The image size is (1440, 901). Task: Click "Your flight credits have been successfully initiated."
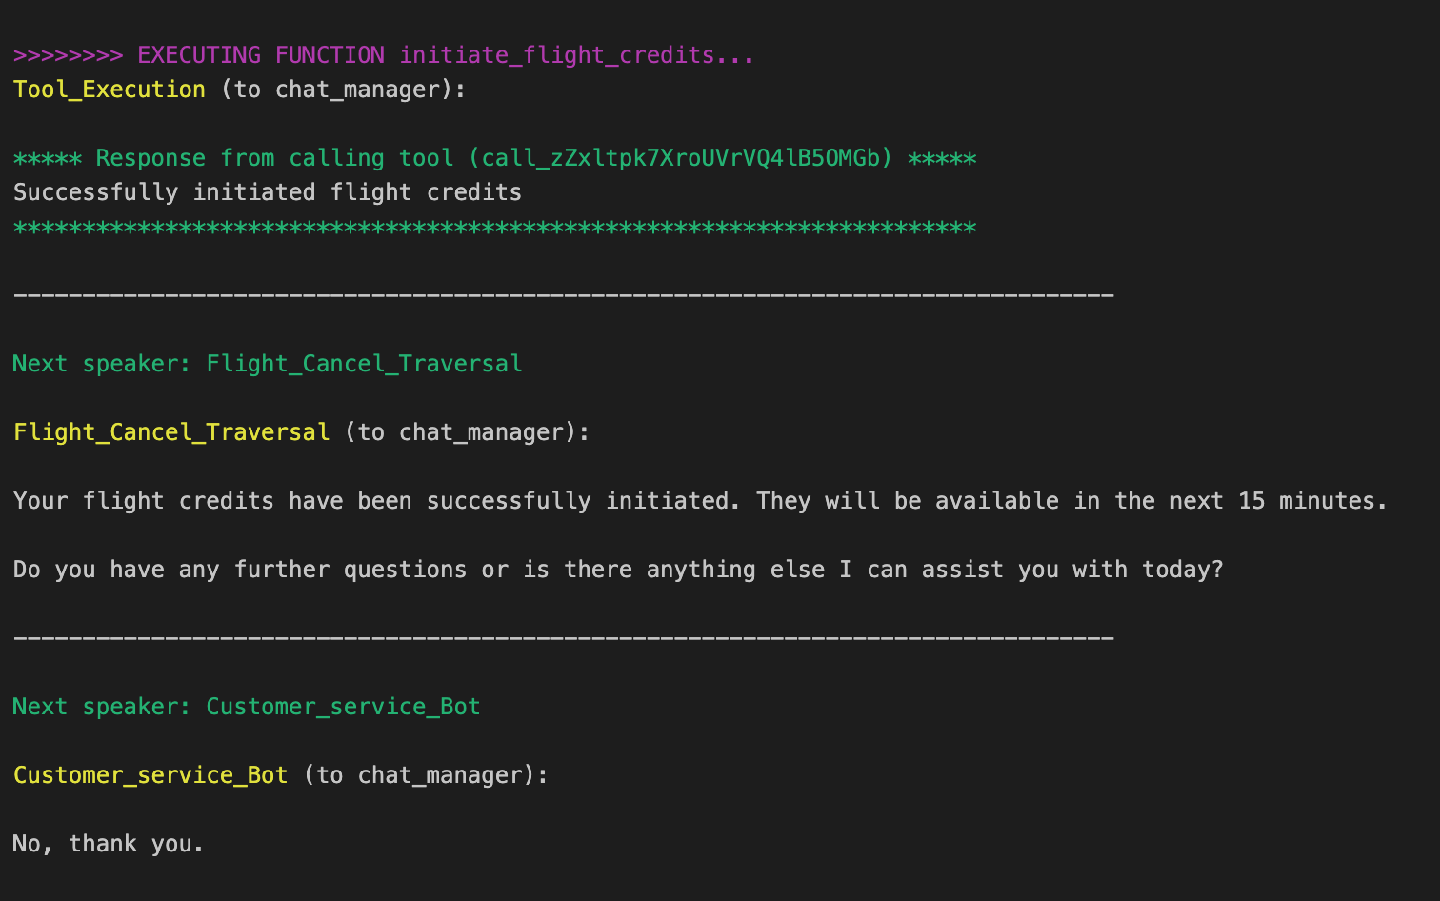[376, 501]
